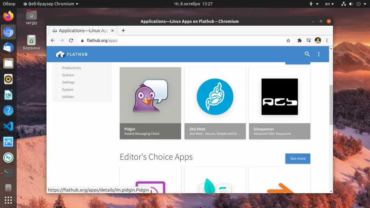Open a new tab with the plus button
Image resolution: width=370 pixels, height=208 pixels.
pos(123,31)
